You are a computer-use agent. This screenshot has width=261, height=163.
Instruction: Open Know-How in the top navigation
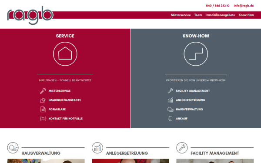click(246, 15)
